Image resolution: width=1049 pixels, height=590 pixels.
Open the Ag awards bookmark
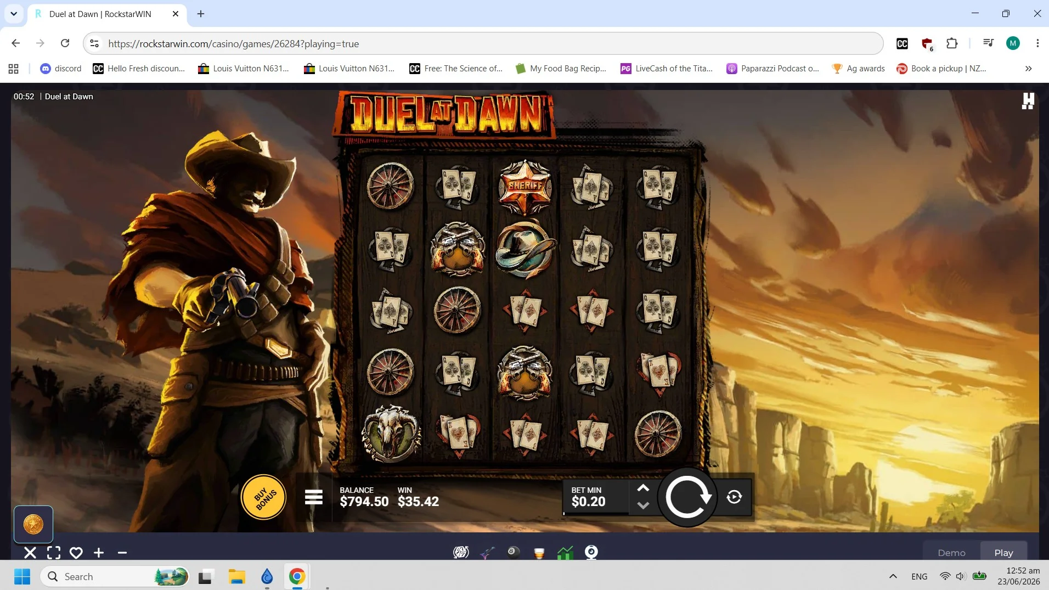click(859, 69)
